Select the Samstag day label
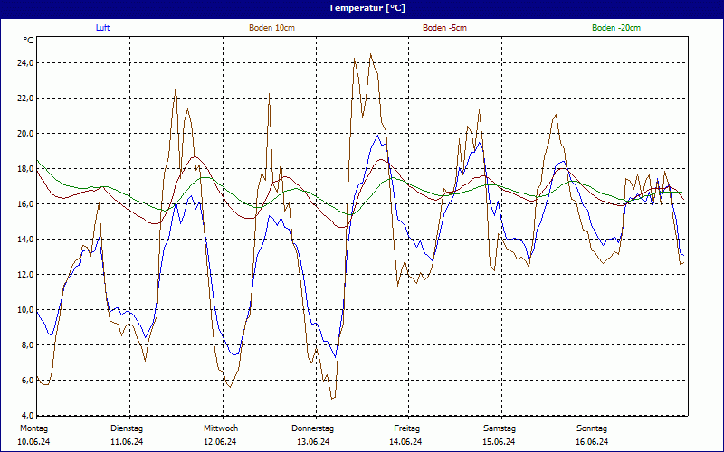The image size is (724, 452). [500, 428]
